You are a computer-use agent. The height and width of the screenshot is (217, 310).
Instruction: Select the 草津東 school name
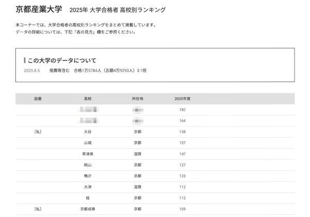(87, 154)
